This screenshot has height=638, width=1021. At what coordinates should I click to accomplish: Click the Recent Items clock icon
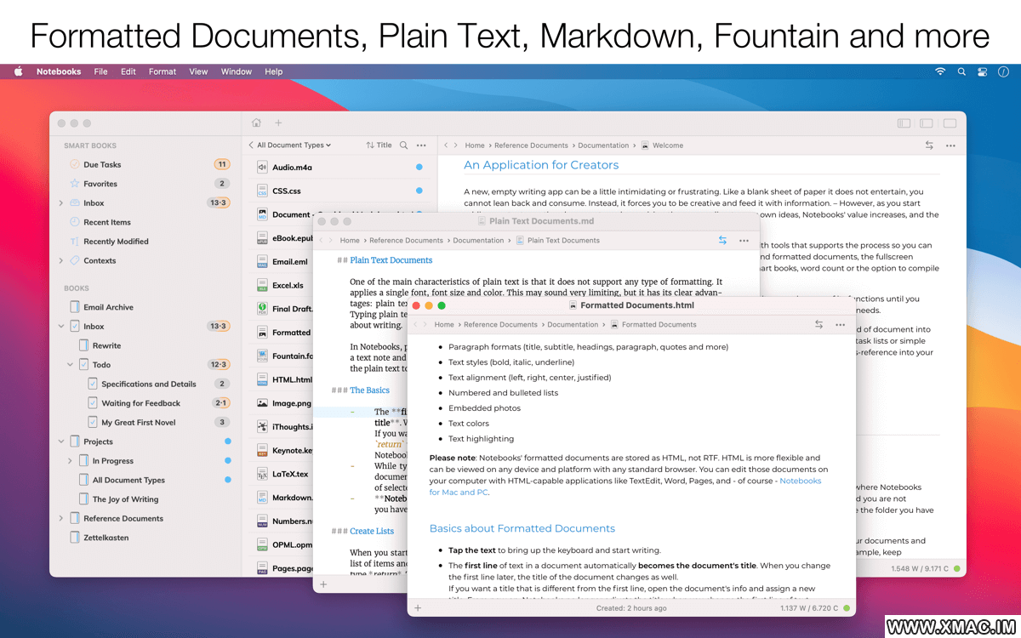[x=75, y=222]
